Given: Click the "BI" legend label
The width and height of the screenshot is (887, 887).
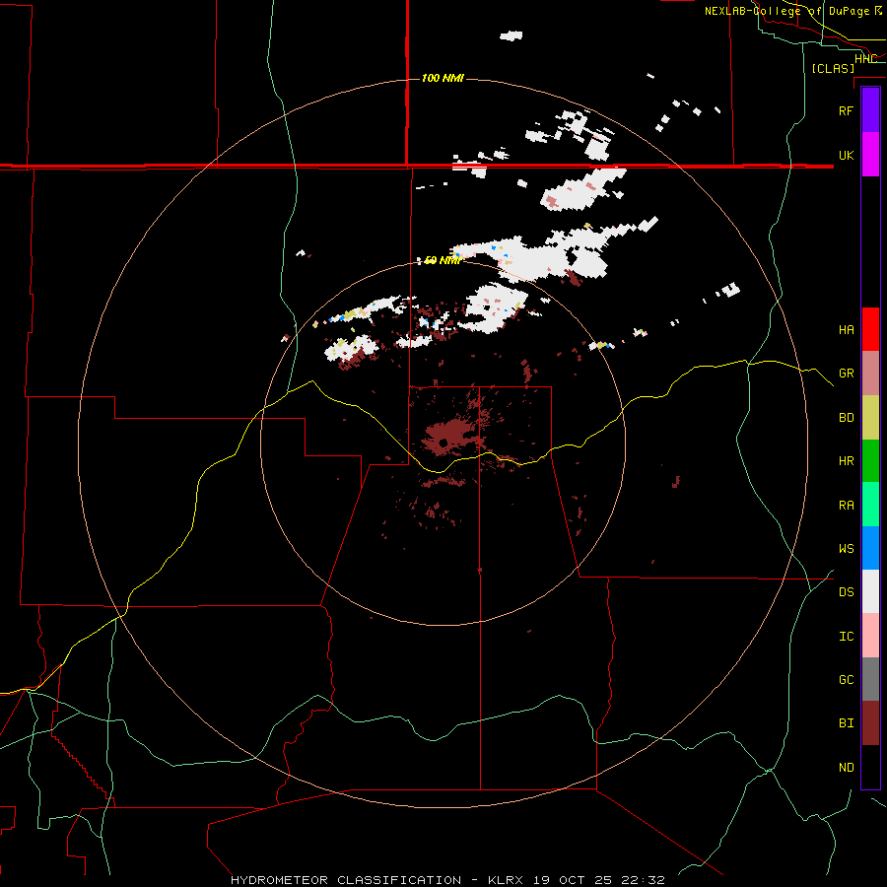Looking at the screenshot, I should pyautogui.click(x=846, y=723).
